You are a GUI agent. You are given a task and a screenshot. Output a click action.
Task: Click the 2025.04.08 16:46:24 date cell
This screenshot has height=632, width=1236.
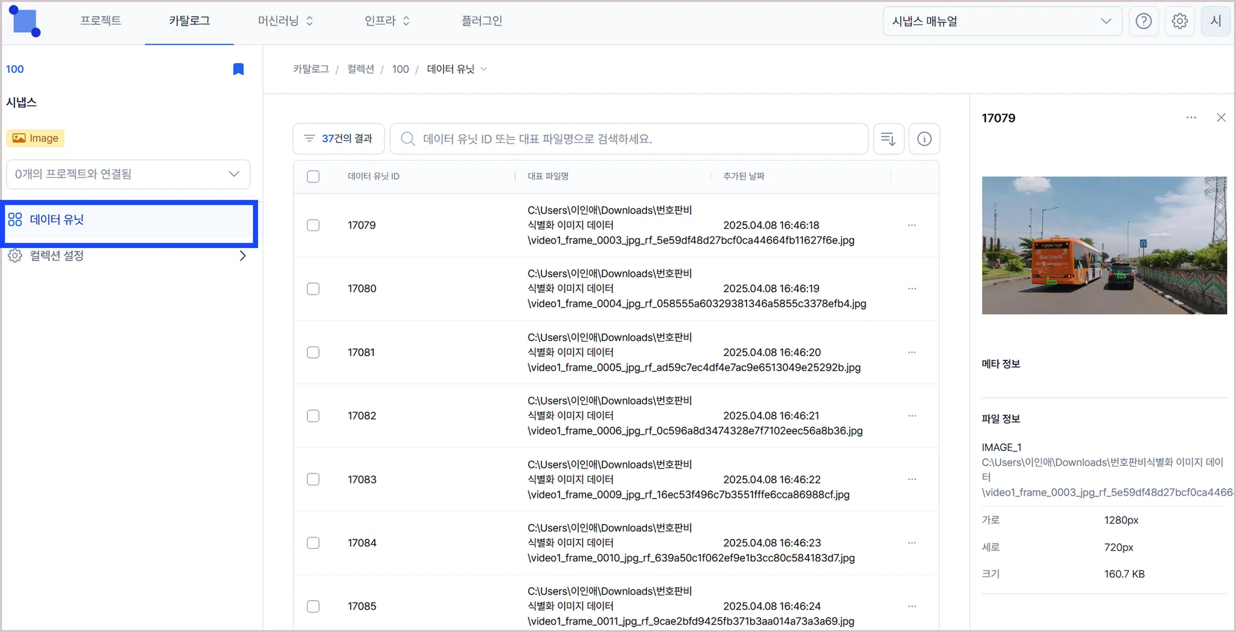tap(772, 606)
